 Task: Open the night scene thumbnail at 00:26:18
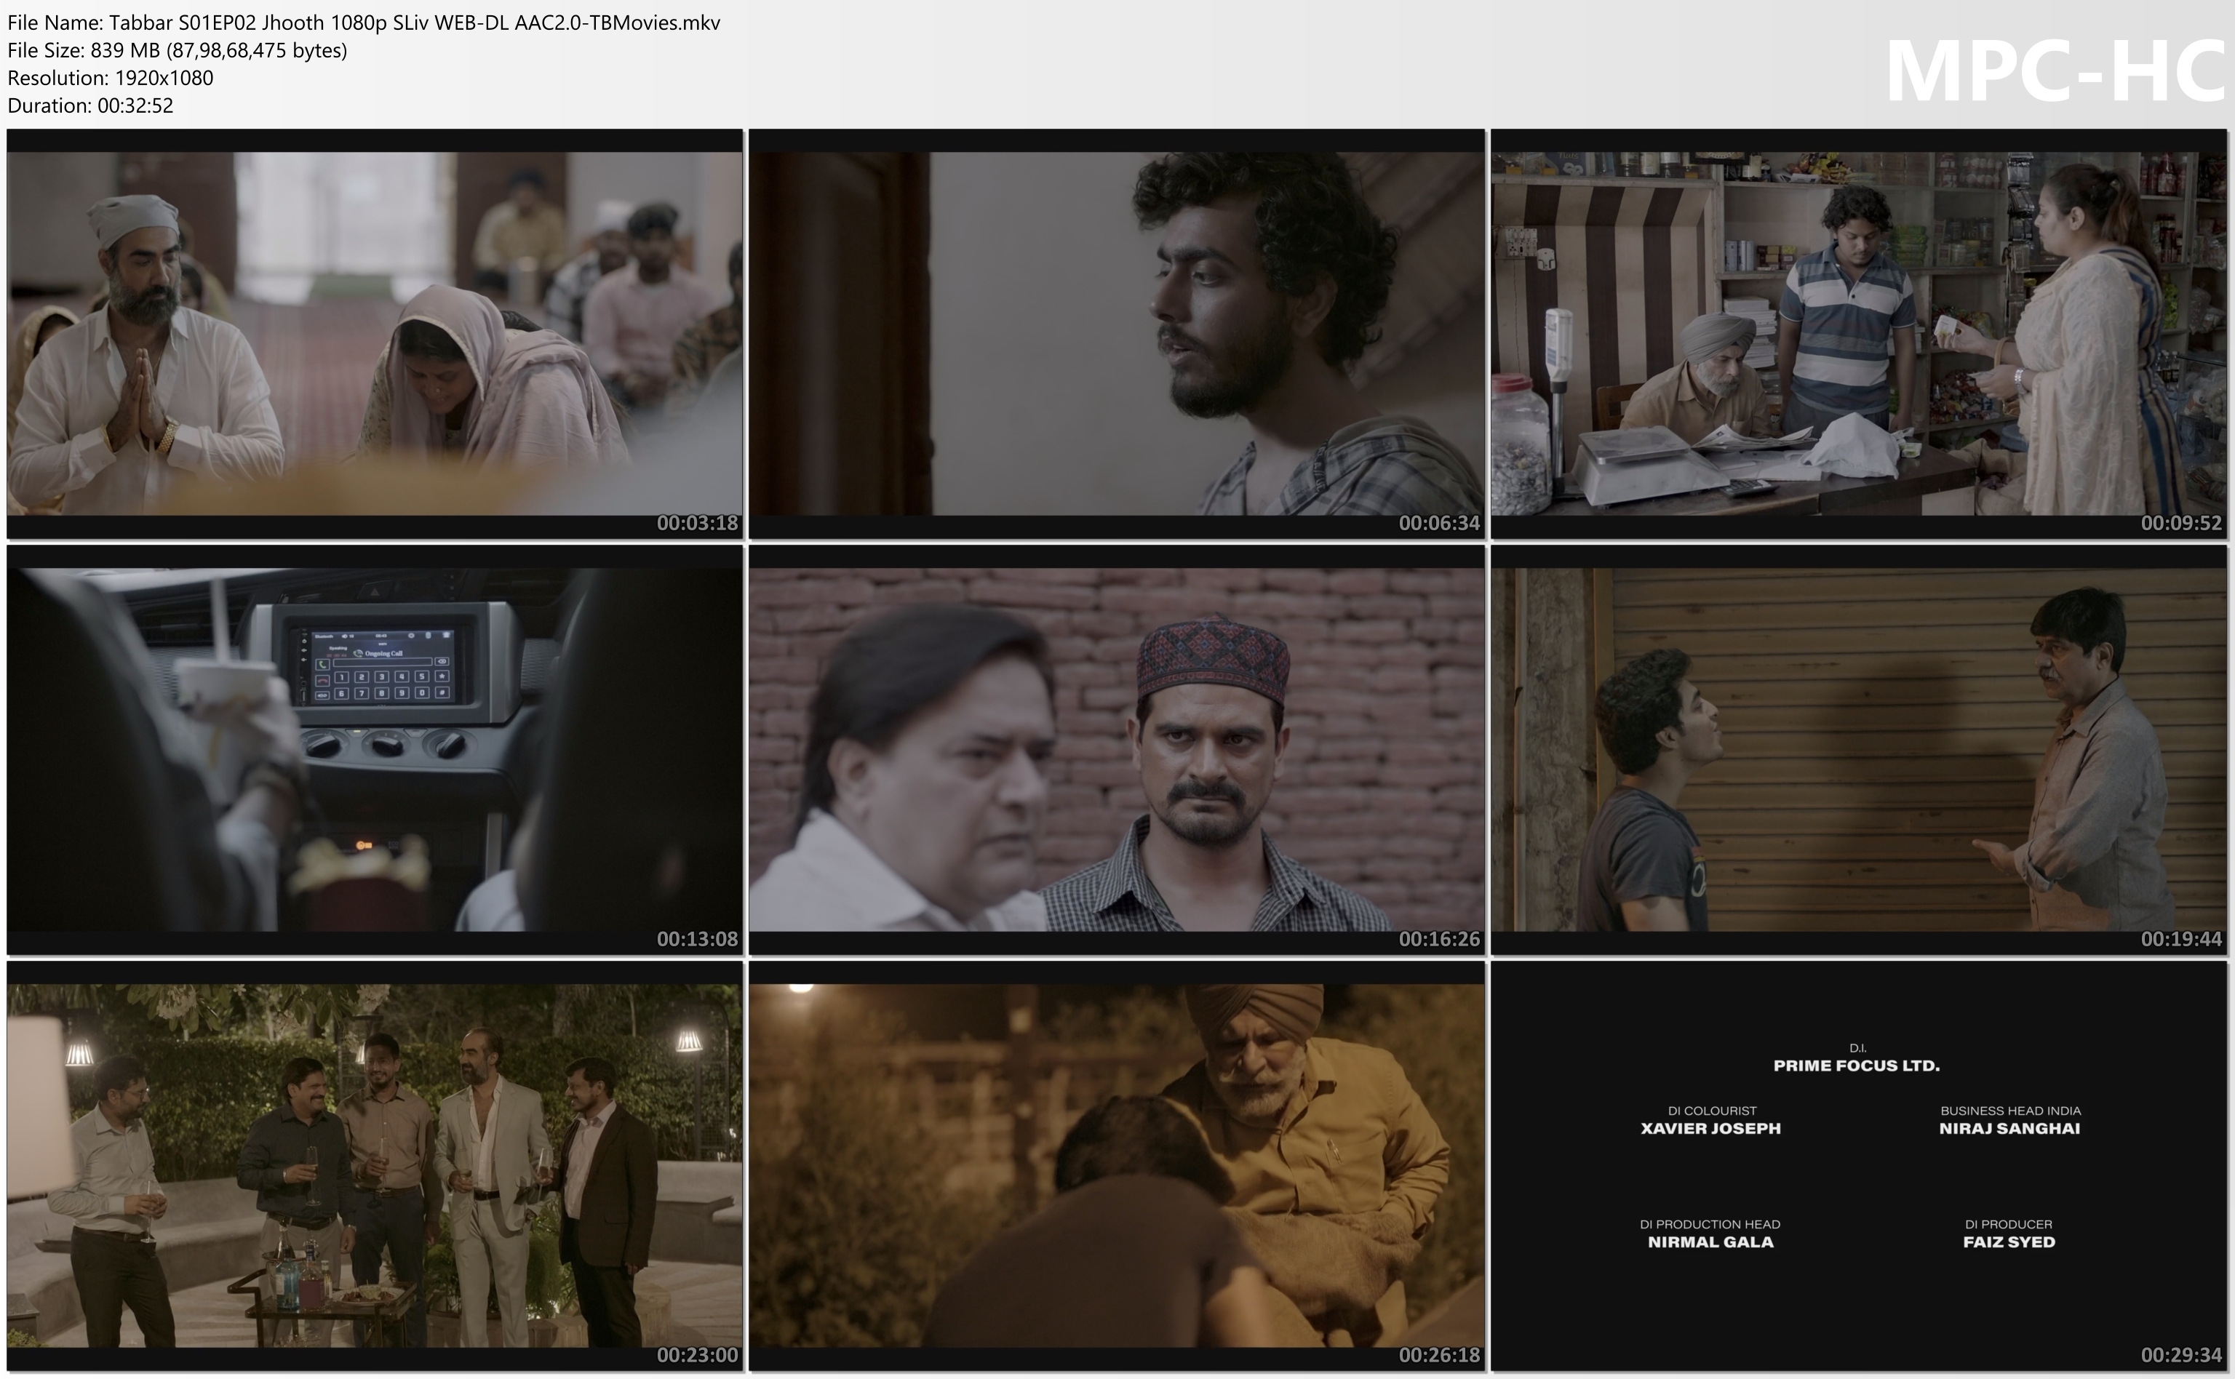pyautogui.click(x=1117, y=1166)
